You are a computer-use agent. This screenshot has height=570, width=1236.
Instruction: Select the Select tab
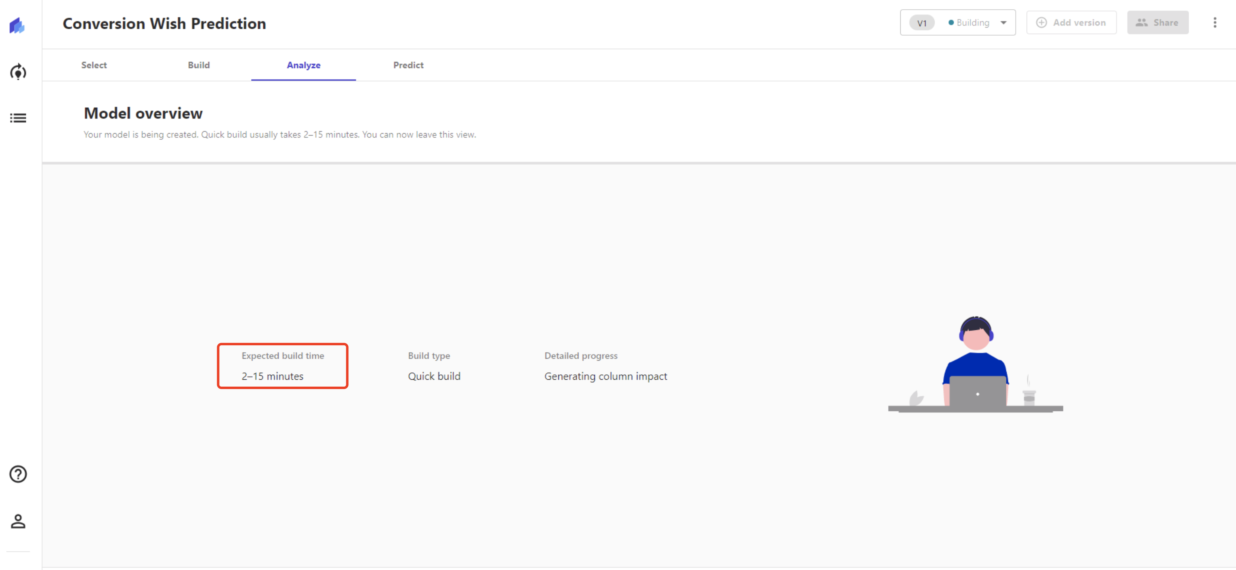click(x=94, y=65)
